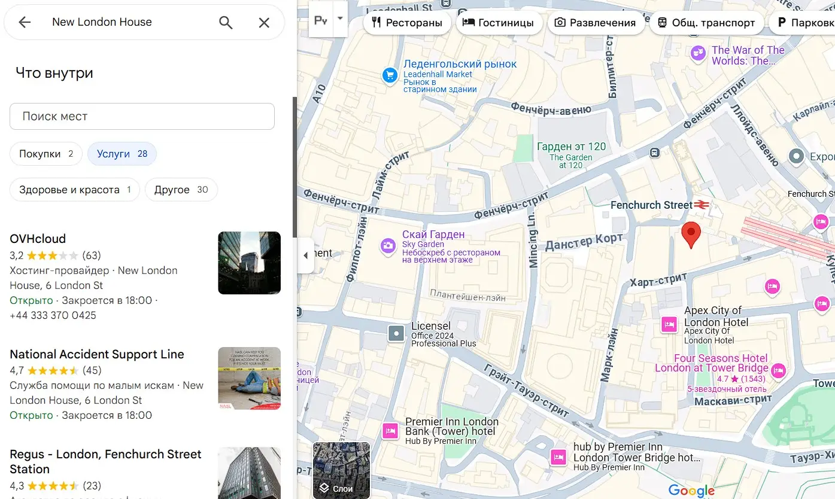
Task: Click the red location marker pin
Action: (x=691, y=234)
